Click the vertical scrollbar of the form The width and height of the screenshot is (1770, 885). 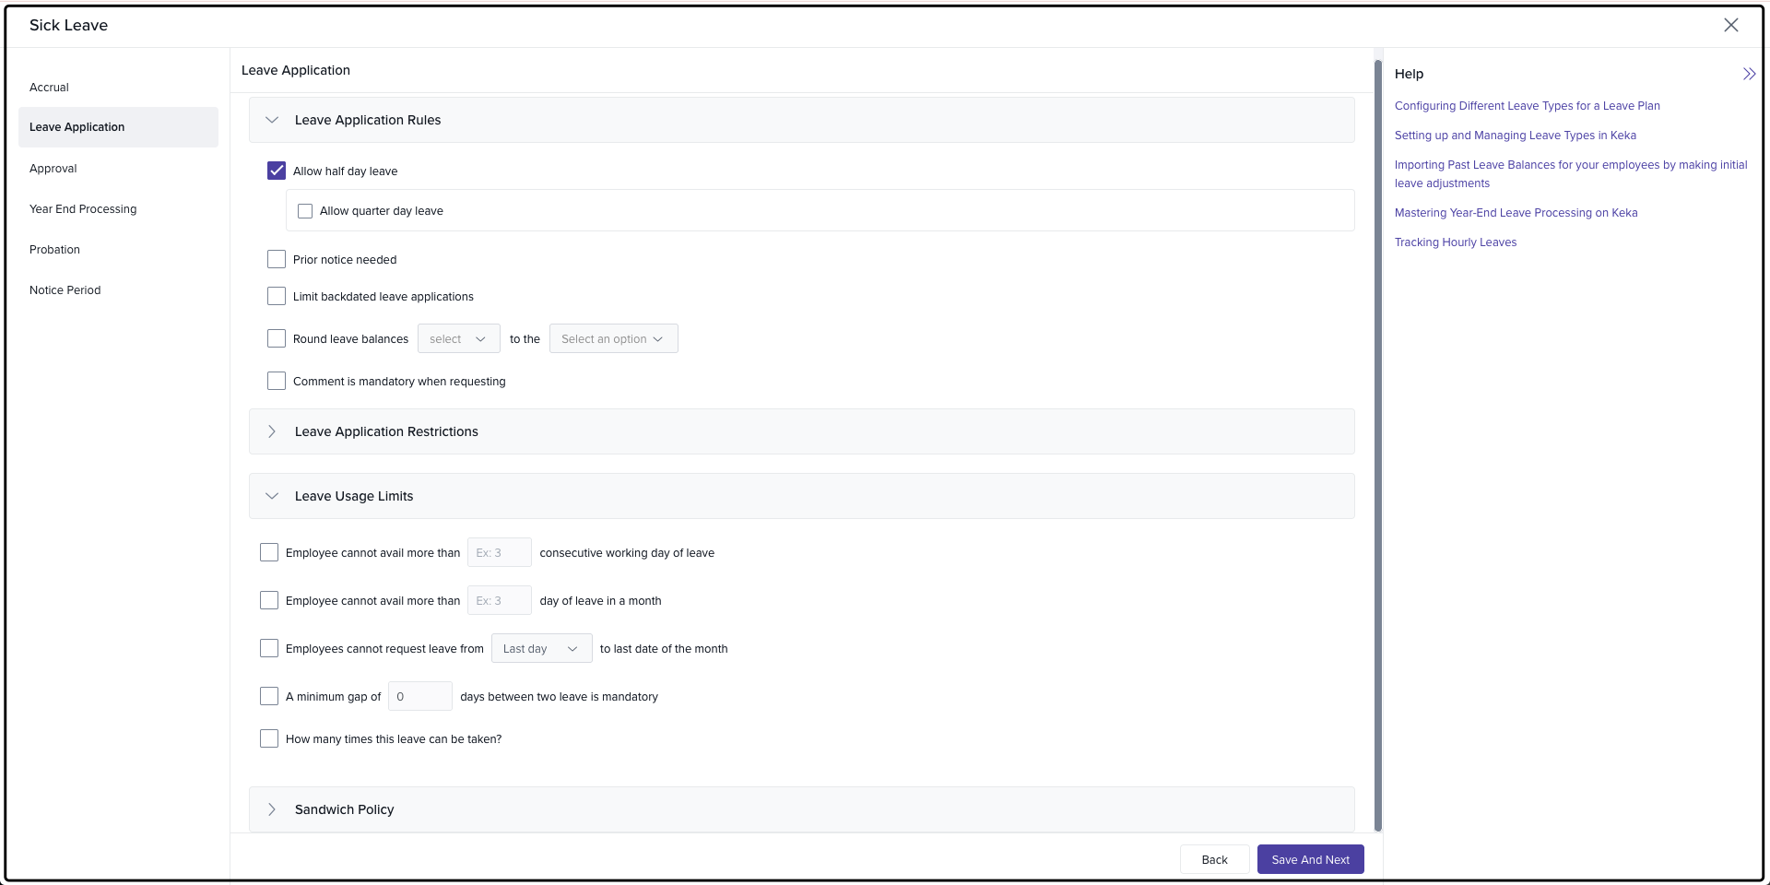(x=1377, y=442)
